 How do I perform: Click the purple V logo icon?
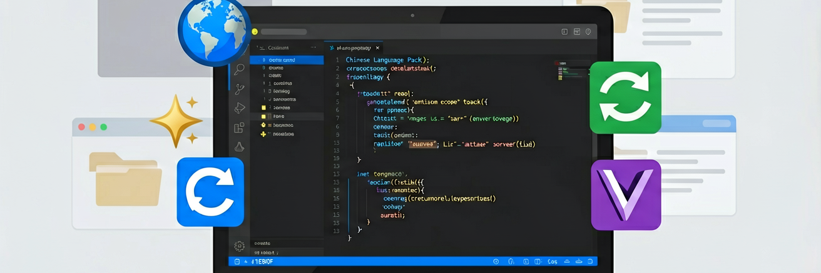(626, 194)
